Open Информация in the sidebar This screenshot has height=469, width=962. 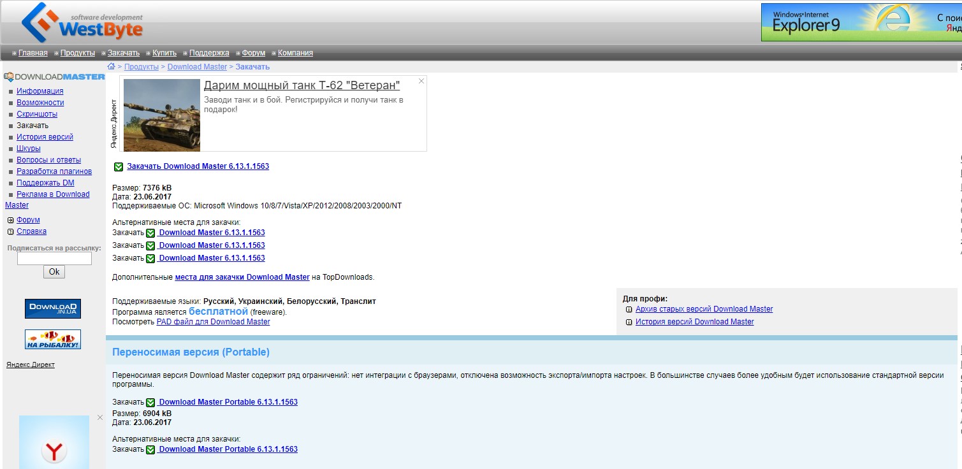tap(40, 91)
